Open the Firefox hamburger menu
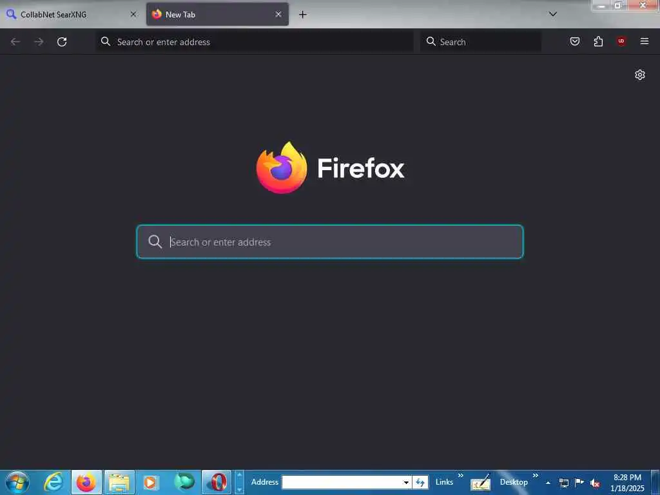This screenshot has width=660, height=495. click(645, 41)
